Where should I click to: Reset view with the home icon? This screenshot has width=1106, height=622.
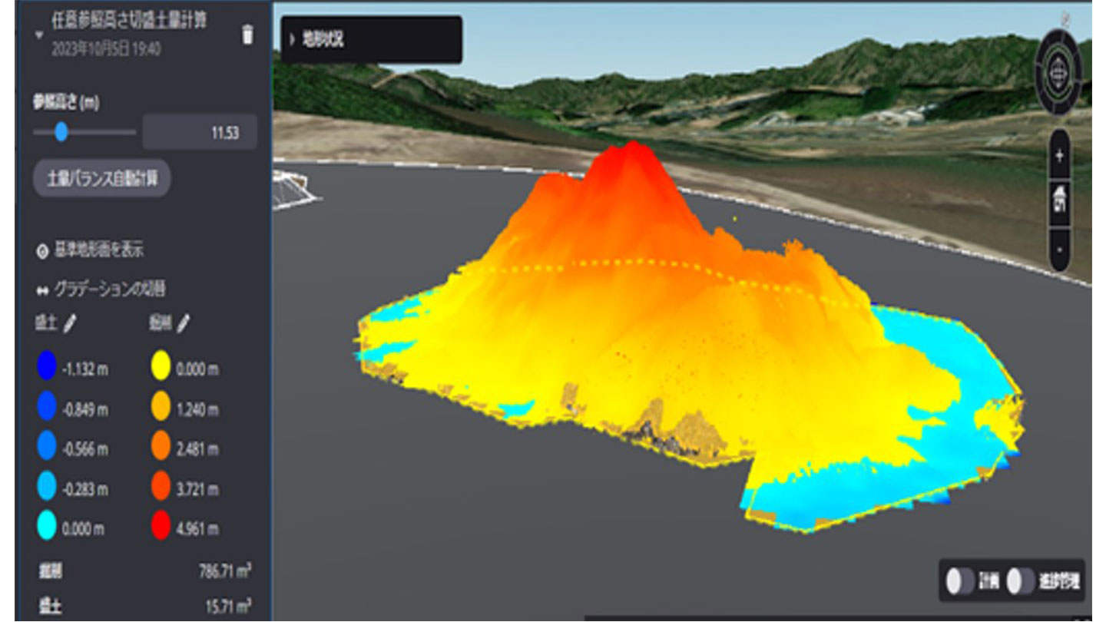pyautogui.click(x=1059, y=201)
